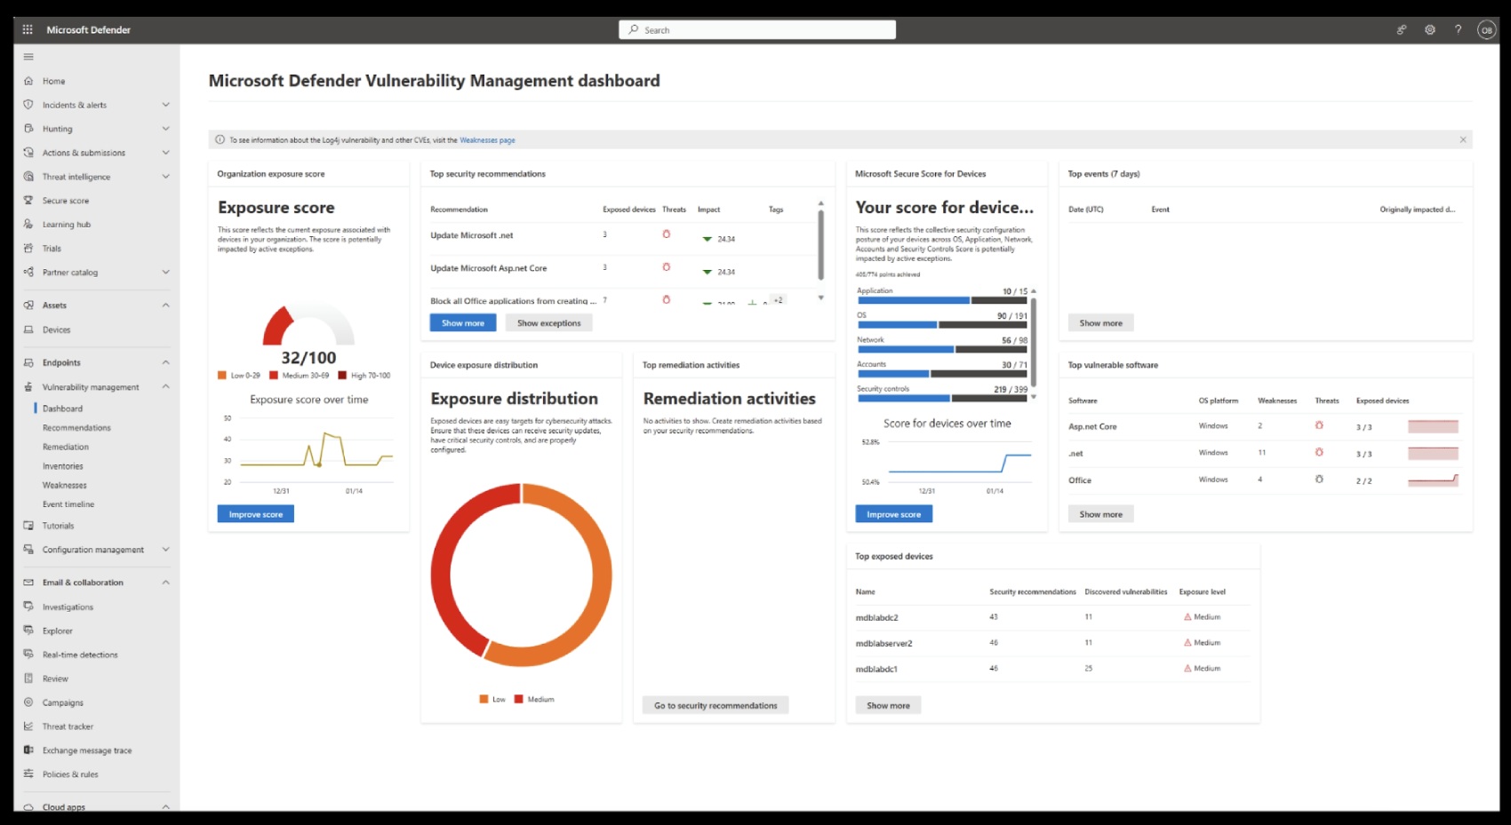Expand Configuration management chevron

click(165, 550)
